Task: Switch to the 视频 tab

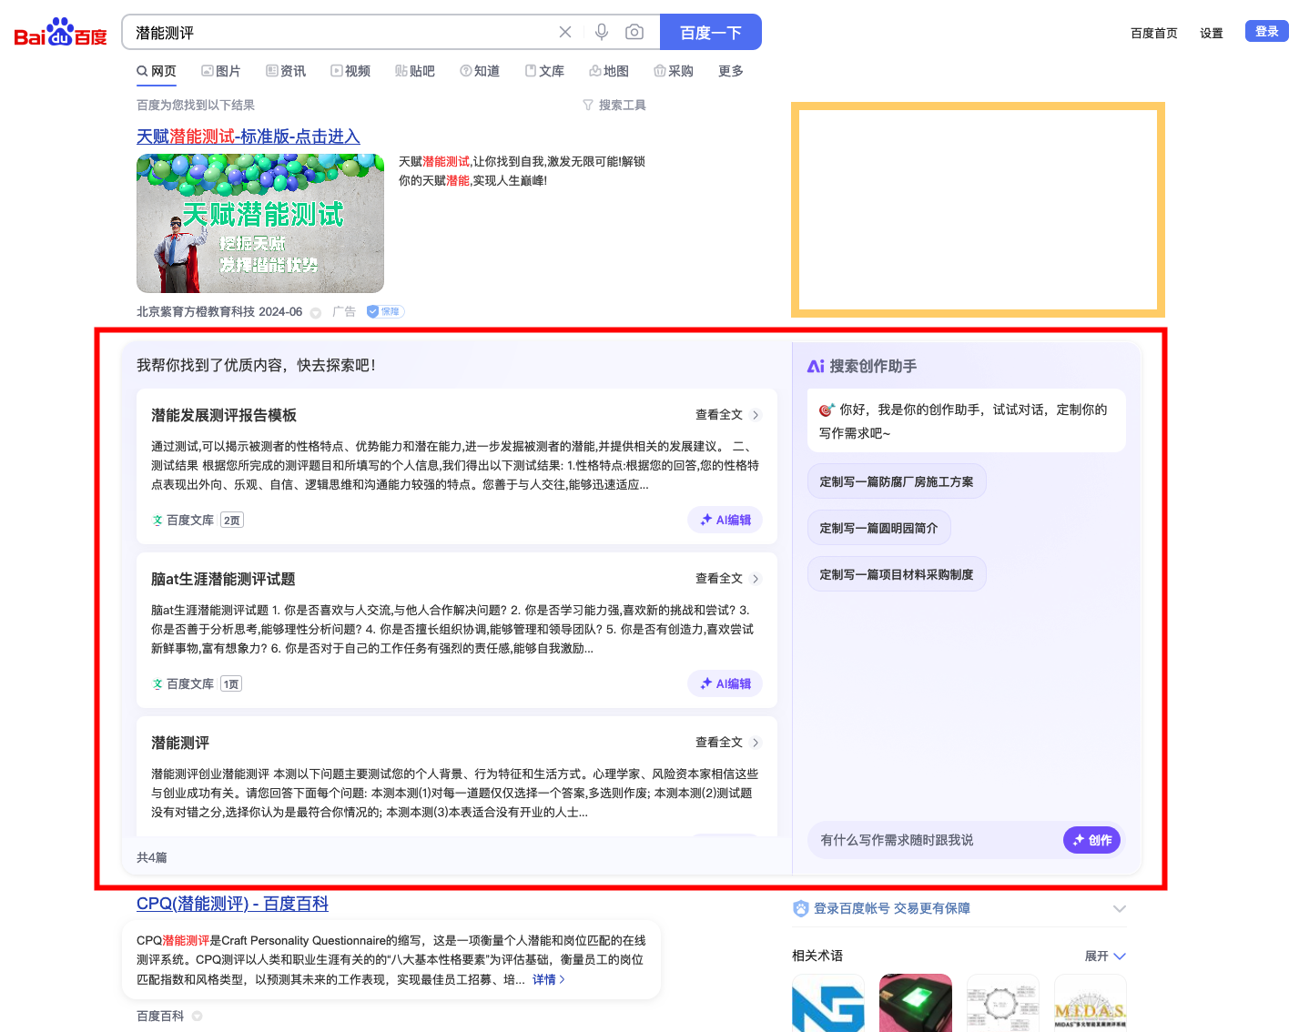Action: (350, 71)
